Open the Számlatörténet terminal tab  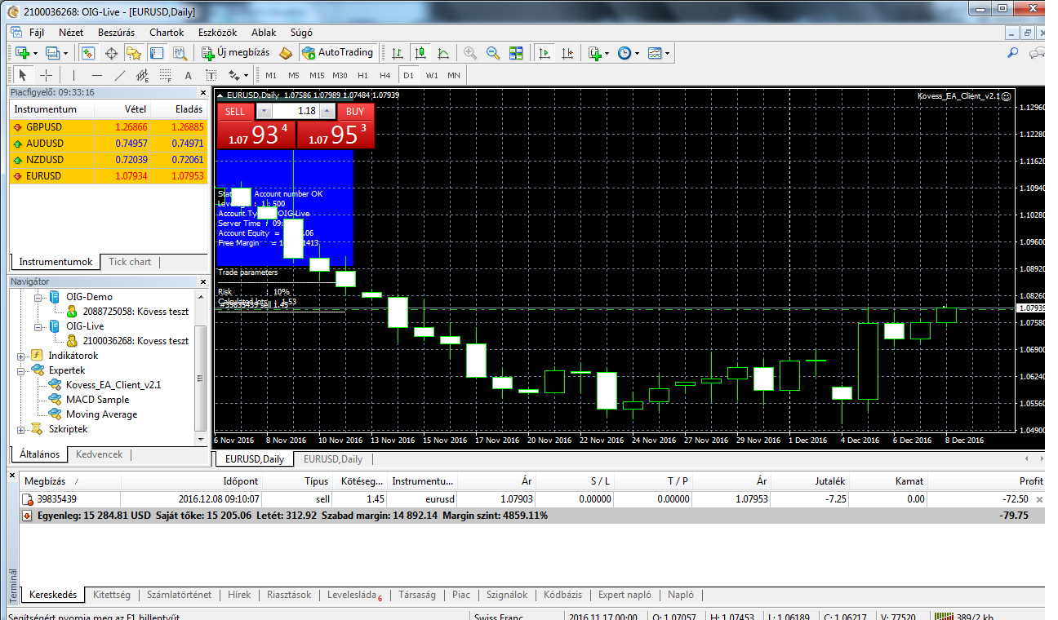tap(179, 595)
